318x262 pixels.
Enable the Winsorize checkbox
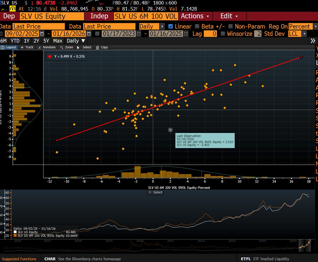(223, 34)
